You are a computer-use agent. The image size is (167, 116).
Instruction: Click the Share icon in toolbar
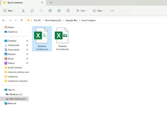pos(59,11)
